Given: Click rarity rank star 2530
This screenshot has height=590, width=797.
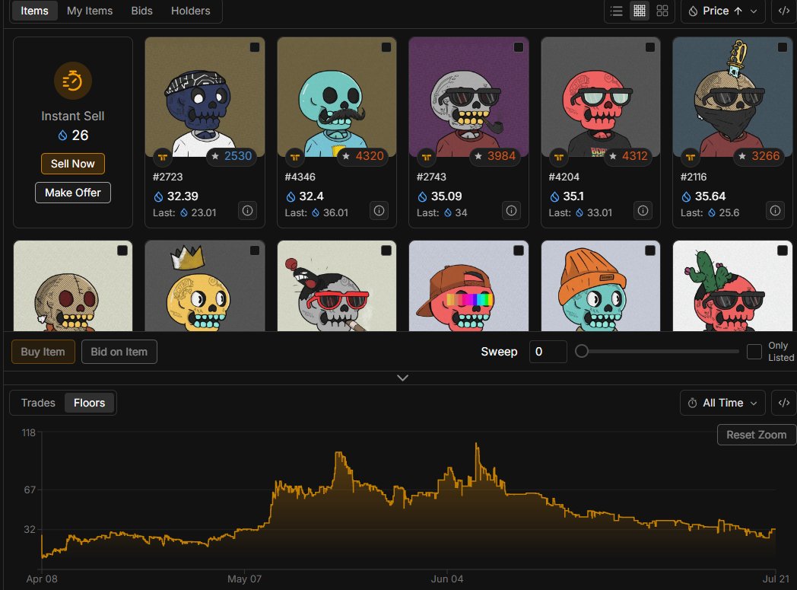Looking at the screenshot, I should pos(231,156).
